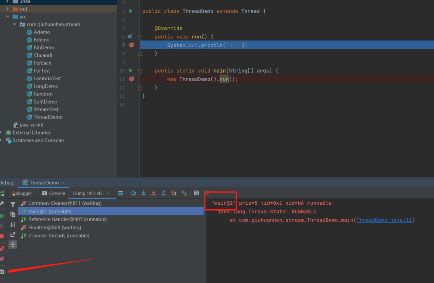
Task: Collapse the com.qiuhuanhen.stream package
Action: click(x=15, y=24)
